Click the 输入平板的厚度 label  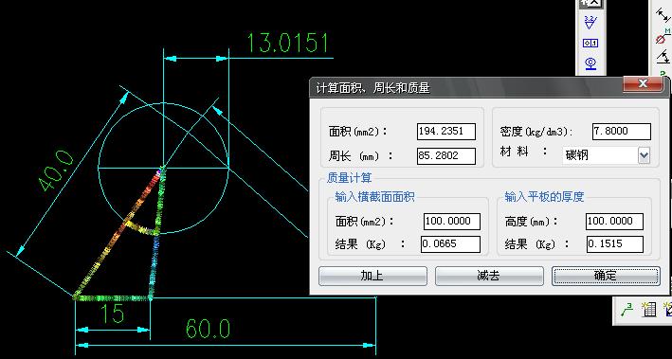(x=544, y=197)
